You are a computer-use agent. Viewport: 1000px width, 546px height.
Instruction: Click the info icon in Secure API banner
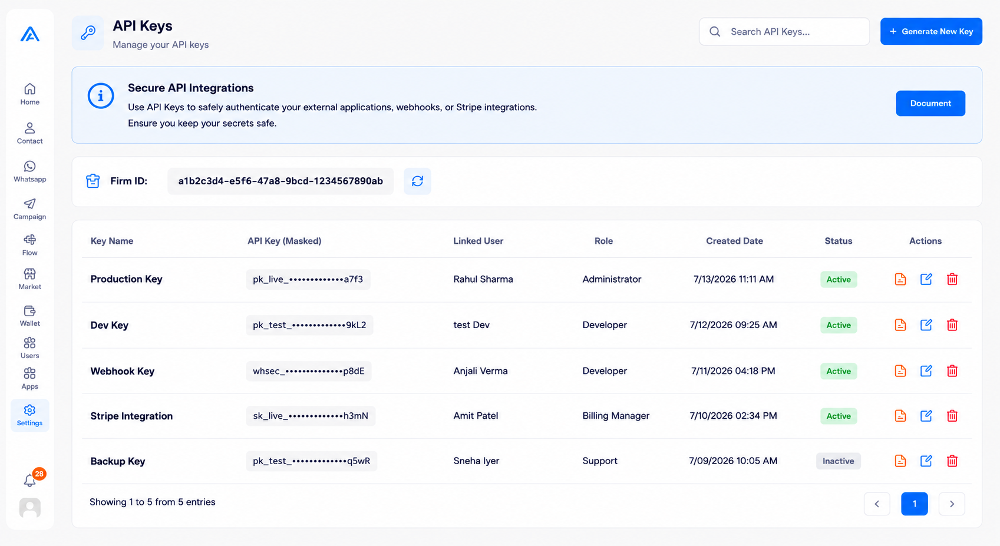[x=101, y=95]
